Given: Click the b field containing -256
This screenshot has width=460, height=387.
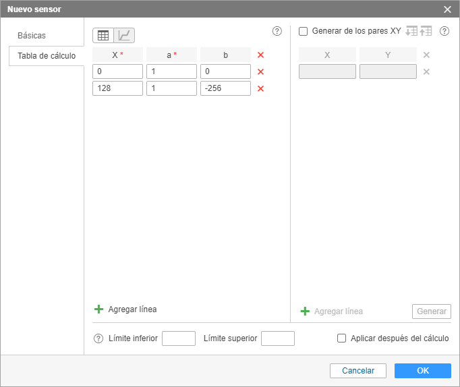Looking at the screenshot, I should 225,88.
